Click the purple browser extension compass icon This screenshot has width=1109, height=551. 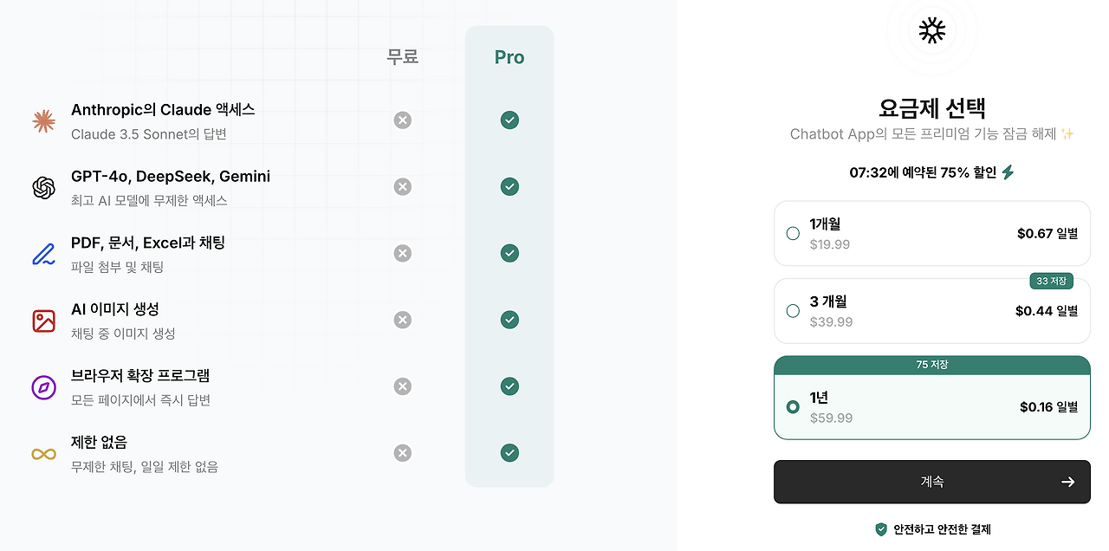click(43, 387)
